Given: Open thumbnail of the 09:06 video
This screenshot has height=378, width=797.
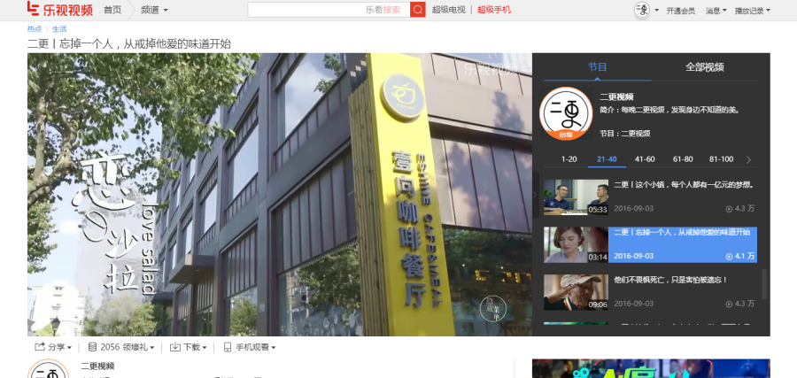Looking at the screenshot, I should (576, 292).
